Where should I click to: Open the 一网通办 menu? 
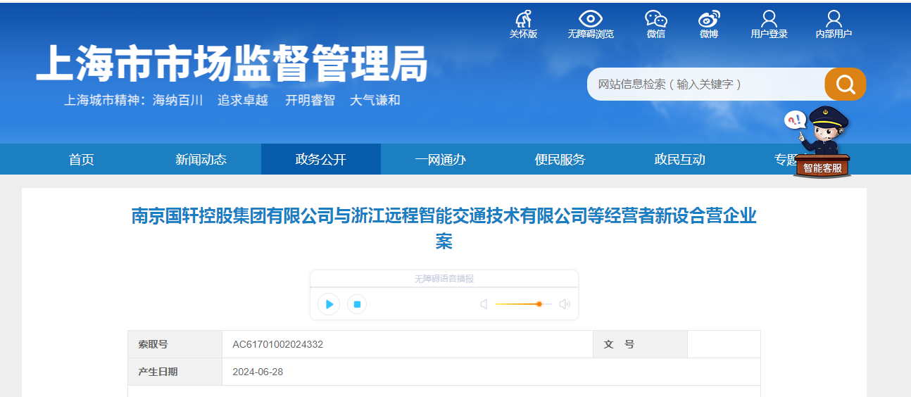click(441, 160)
